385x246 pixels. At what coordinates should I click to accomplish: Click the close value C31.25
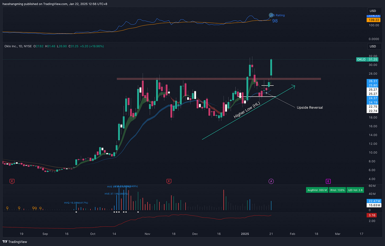click(x=74, y=46)
